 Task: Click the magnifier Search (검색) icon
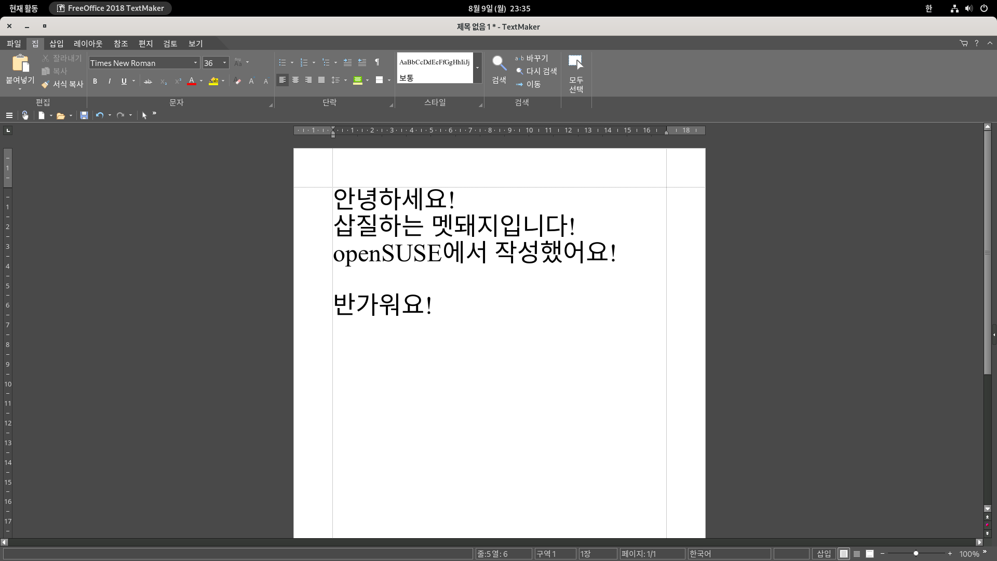click(499, 64)
